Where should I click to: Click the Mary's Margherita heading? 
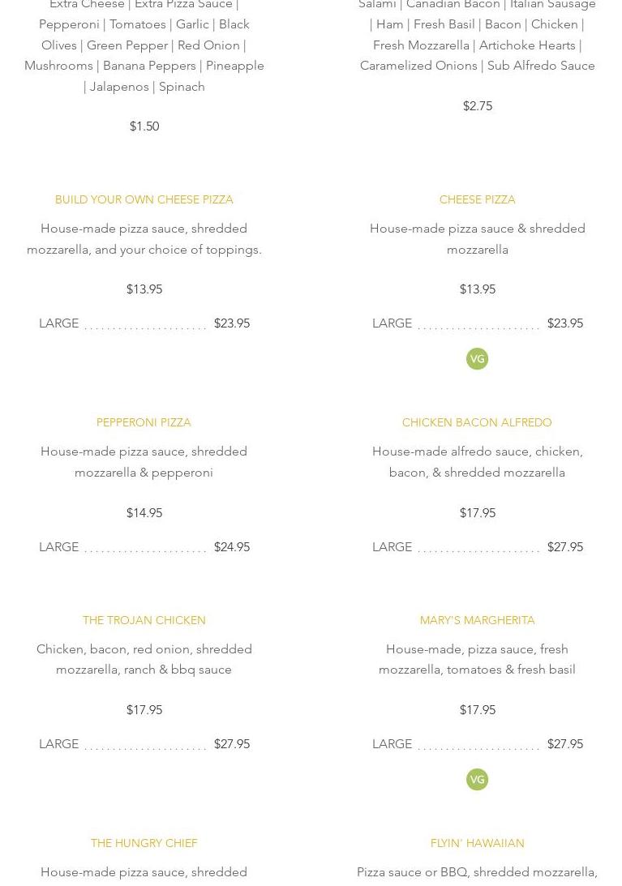477,620
